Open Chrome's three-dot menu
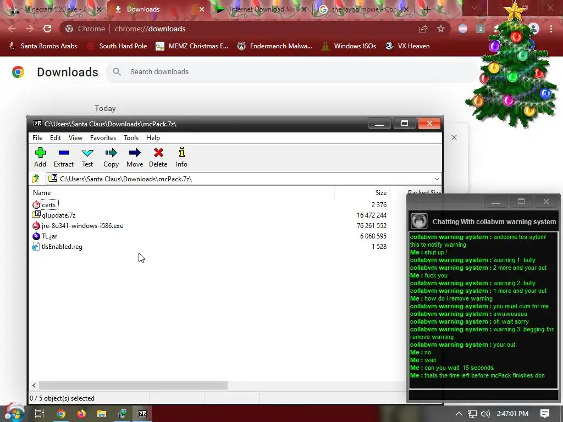The image size is (563, 422). pyautogui.click(x=551, y=29)
